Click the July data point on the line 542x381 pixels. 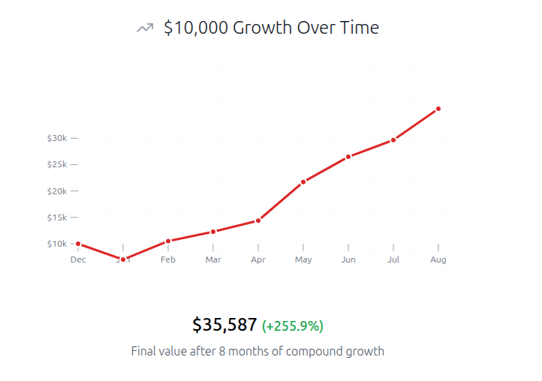pos(393,140)
